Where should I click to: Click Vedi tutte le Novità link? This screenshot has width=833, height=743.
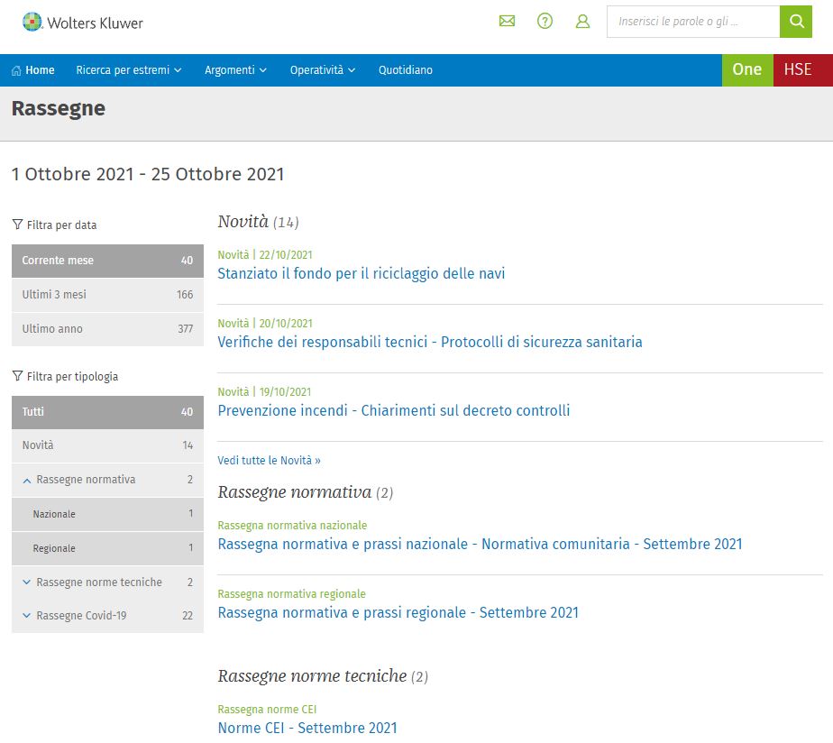(269, 461)
